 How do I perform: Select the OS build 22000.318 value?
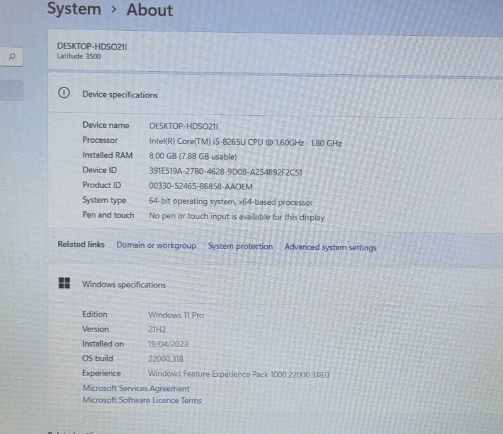point(165,359)
